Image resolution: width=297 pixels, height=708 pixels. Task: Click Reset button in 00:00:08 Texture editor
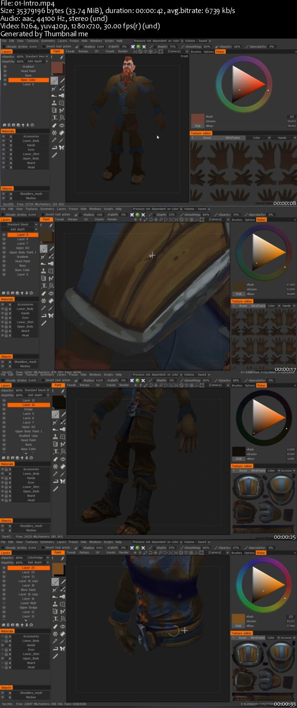[x=207, y=138]
